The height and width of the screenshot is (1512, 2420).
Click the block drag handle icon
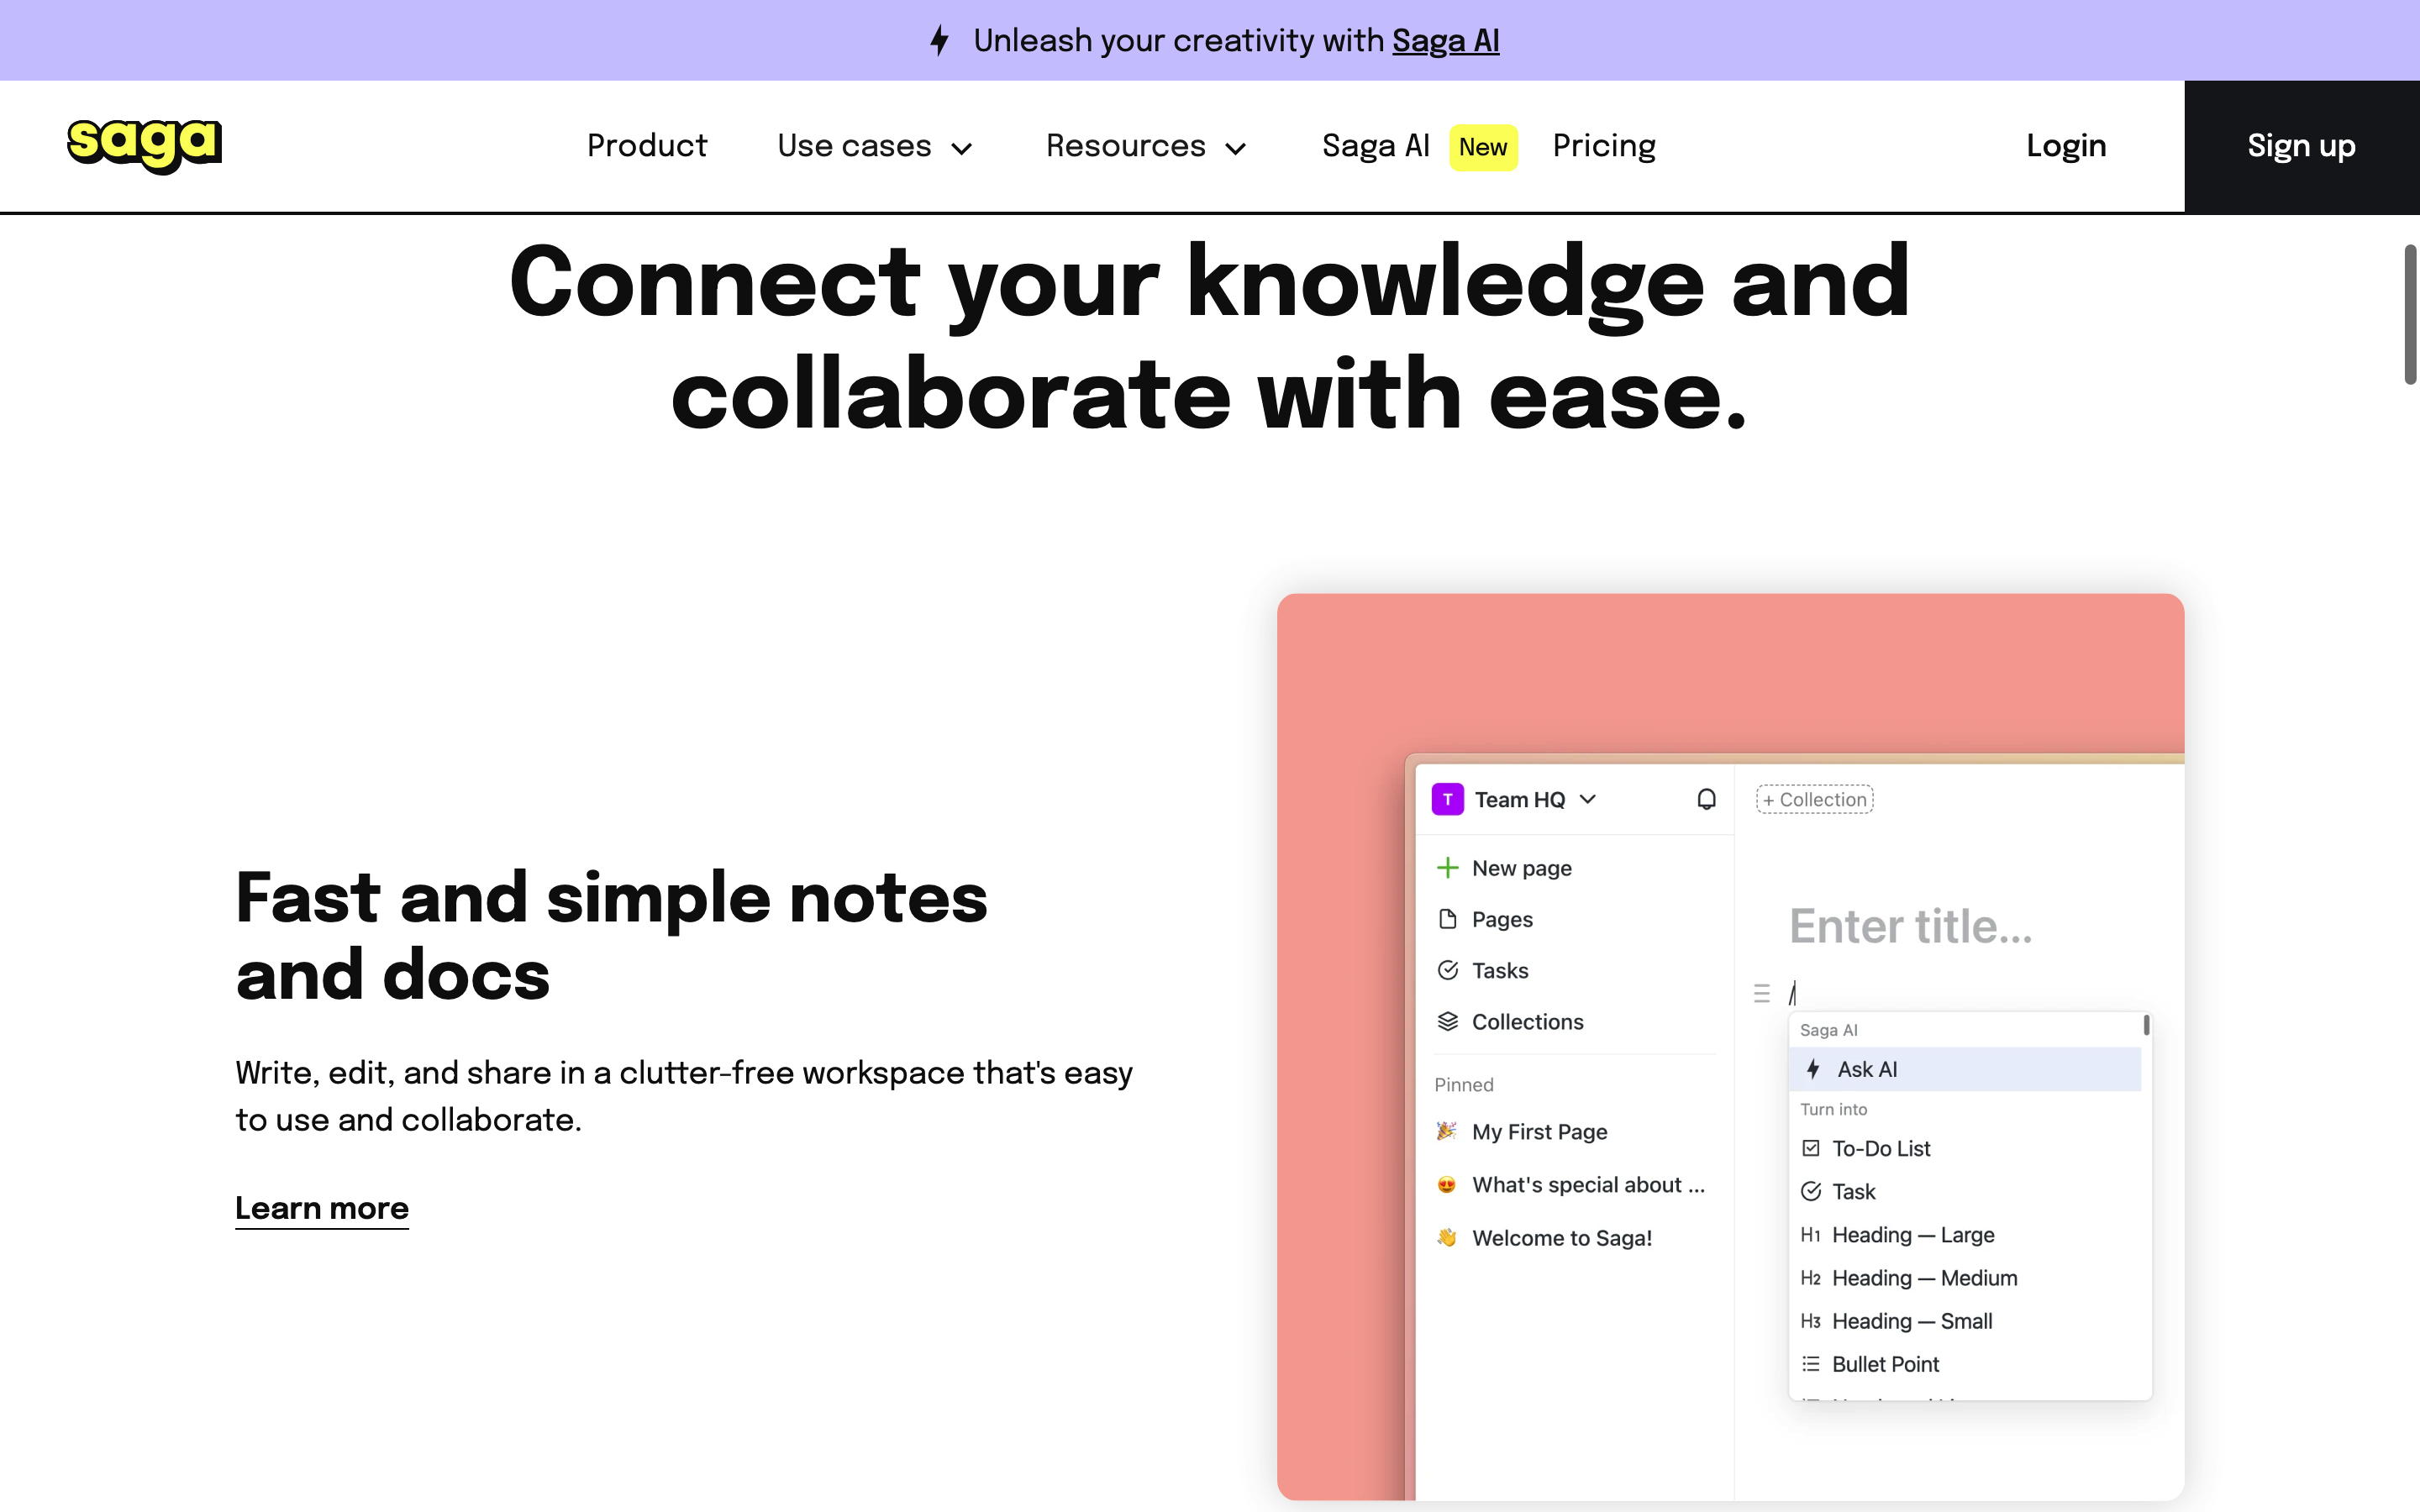1762,993
